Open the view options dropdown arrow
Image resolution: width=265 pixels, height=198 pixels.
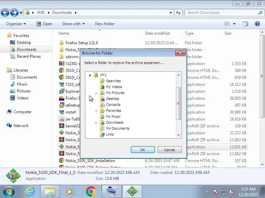click(234, 24)
